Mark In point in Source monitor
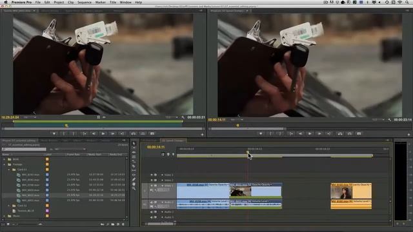Viewport: 413px width, 232px height. (x=64, y=133)
